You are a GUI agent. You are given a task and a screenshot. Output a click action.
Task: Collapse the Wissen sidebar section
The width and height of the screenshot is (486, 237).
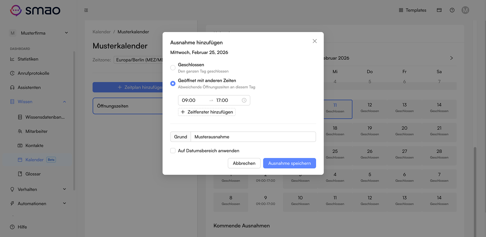64,102
